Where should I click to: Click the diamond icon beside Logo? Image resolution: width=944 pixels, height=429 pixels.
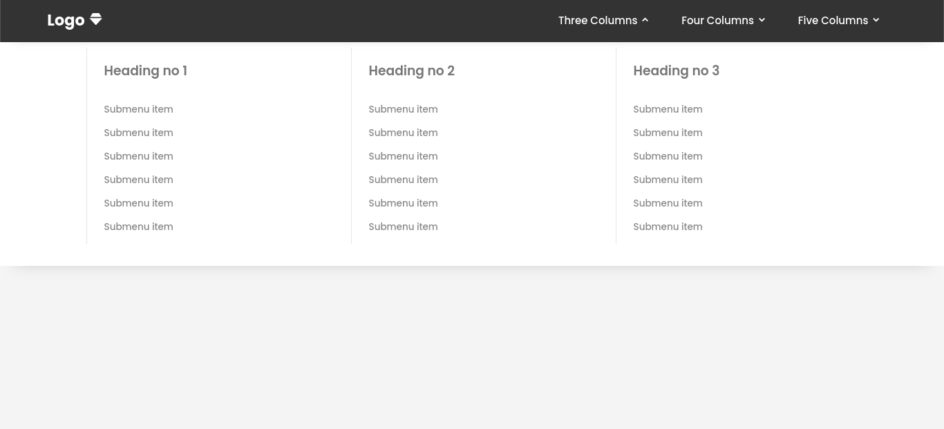click(x=96, y=19)
